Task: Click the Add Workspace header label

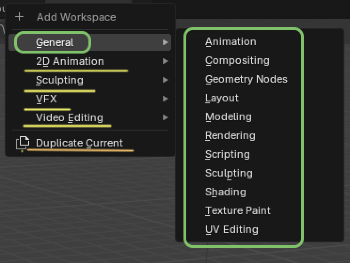Action: (76, 17)
